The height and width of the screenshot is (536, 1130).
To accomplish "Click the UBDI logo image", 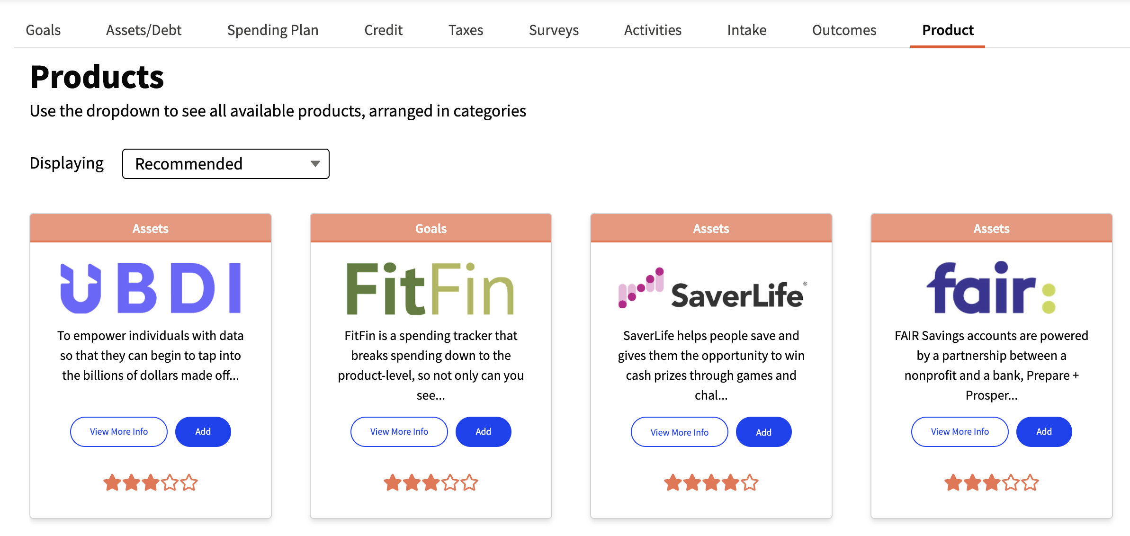I will coord(151,288).
